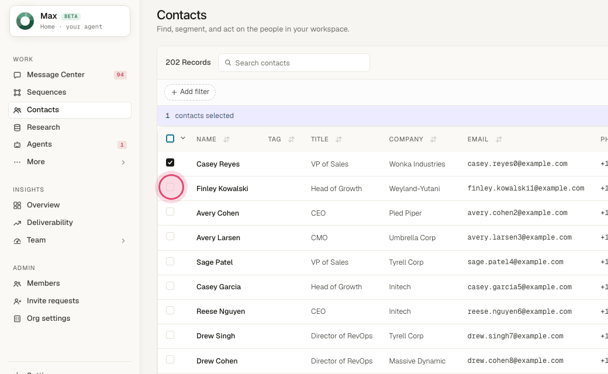Sort by COMPANY column arrows icon
Viewport: 608px width, 374px height.
click(433, 139)
